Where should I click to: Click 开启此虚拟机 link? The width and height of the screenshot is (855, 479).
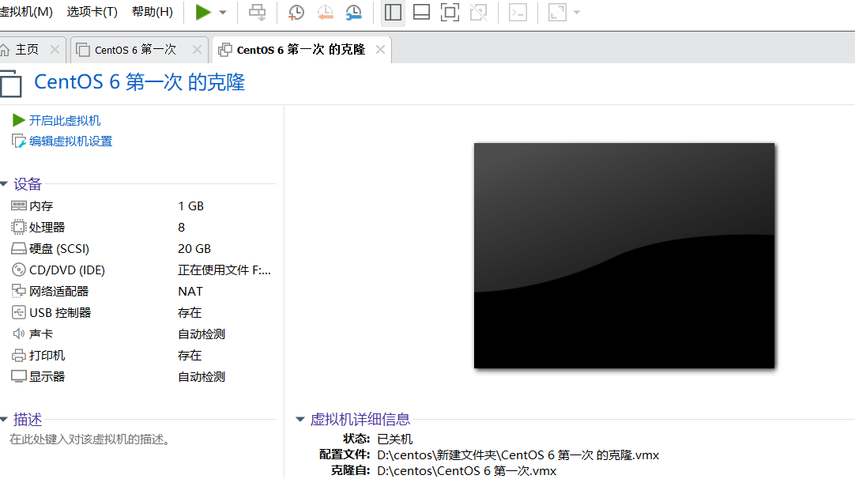tap(64, 121)
